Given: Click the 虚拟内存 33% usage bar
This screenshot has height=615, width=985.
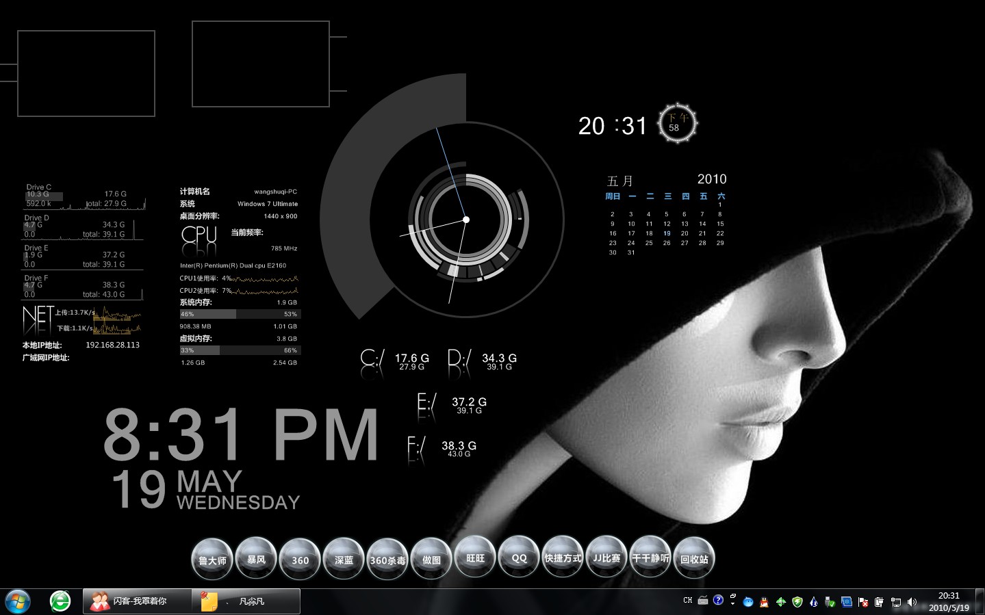Looking at the screenshot, I should (240, 350).
